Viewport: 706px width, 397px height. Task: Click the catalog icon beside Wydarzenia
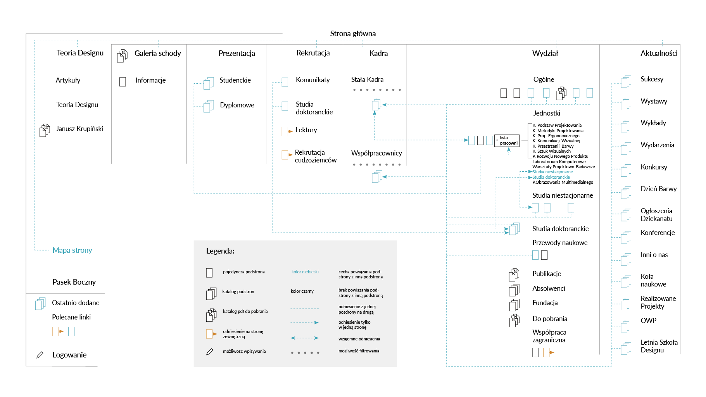pos(626,148)
